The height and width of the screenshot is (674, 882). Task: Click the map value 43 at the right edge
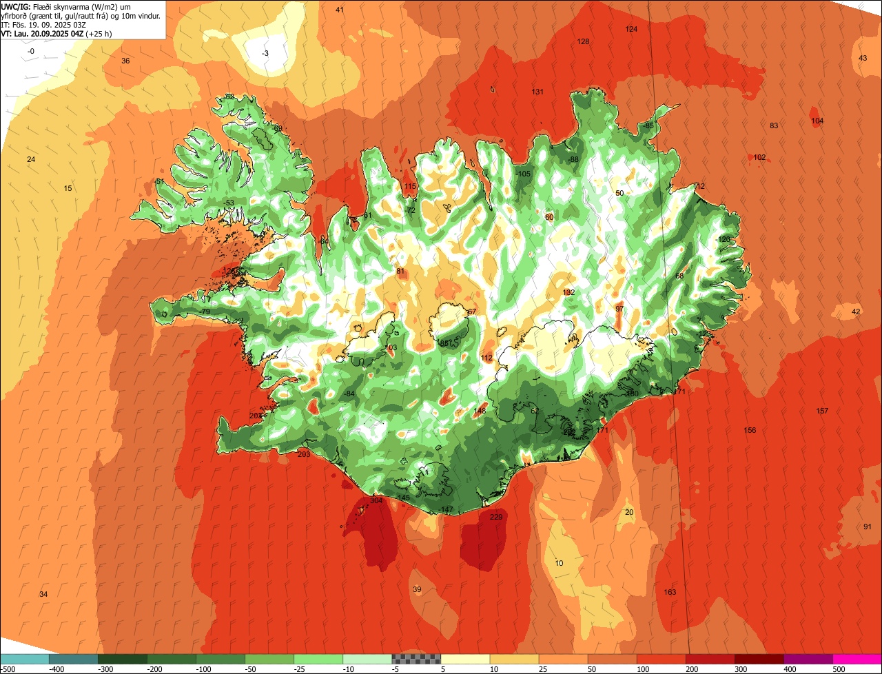click(863, 58)
